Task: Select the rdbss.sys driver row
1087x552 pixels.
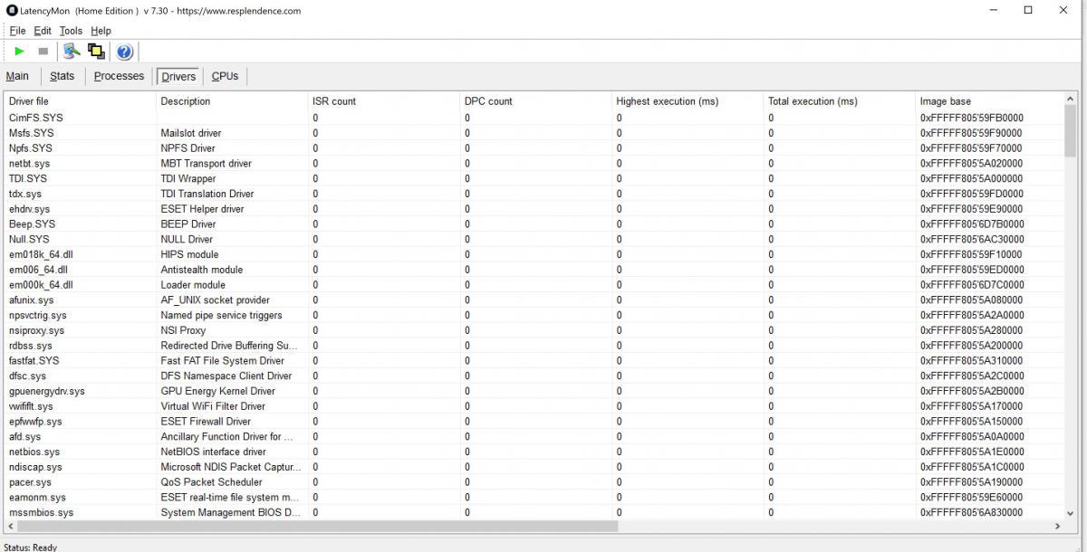Action: [x=534, y=346]
